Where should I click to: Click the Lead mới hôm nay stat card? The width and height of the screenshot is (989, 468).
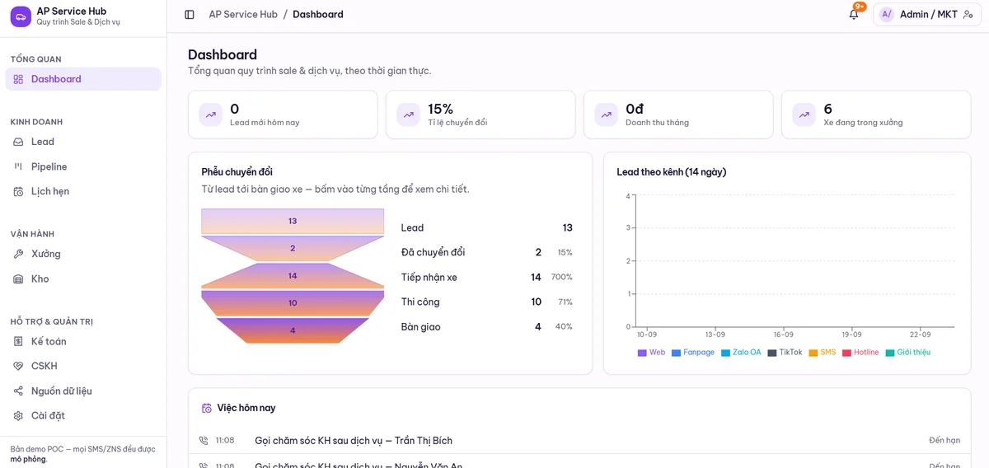283,115
